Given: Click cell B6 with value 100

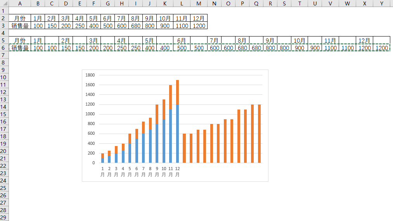Looking at the screenshot, I should point(38,48).
